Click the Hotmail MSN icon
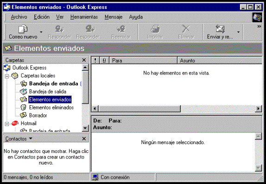The height and width of the screenshot is (184, 266). click(x=15, y=123)
